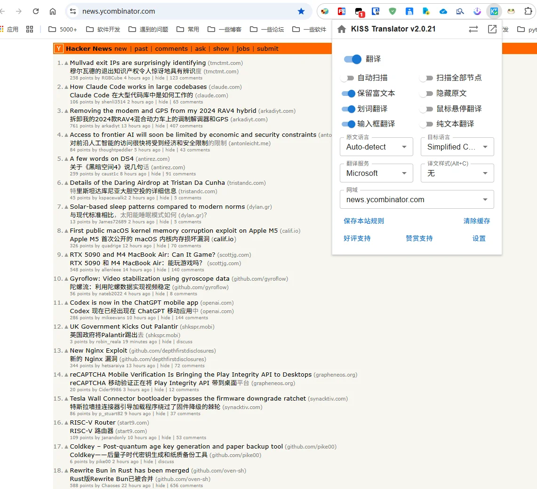Open Hacker News comments page
The width and height of the screenshot is (537, 489).
click(x=171, y=48)
